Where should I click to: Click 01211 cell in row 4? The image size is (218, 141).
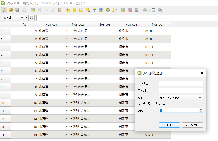pyautogui.click(x=158, y=55)
